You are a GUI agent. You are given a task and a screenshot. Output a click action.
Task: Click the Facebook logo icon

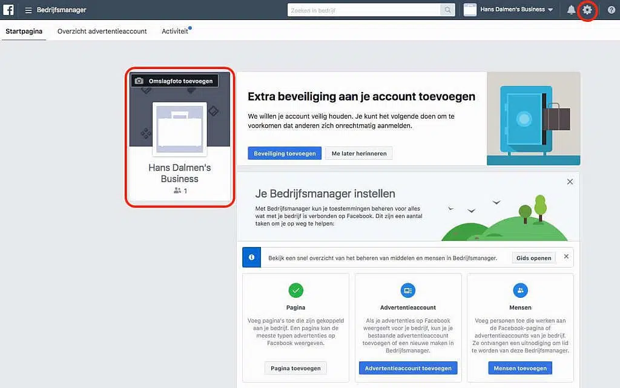coord(9,10)
